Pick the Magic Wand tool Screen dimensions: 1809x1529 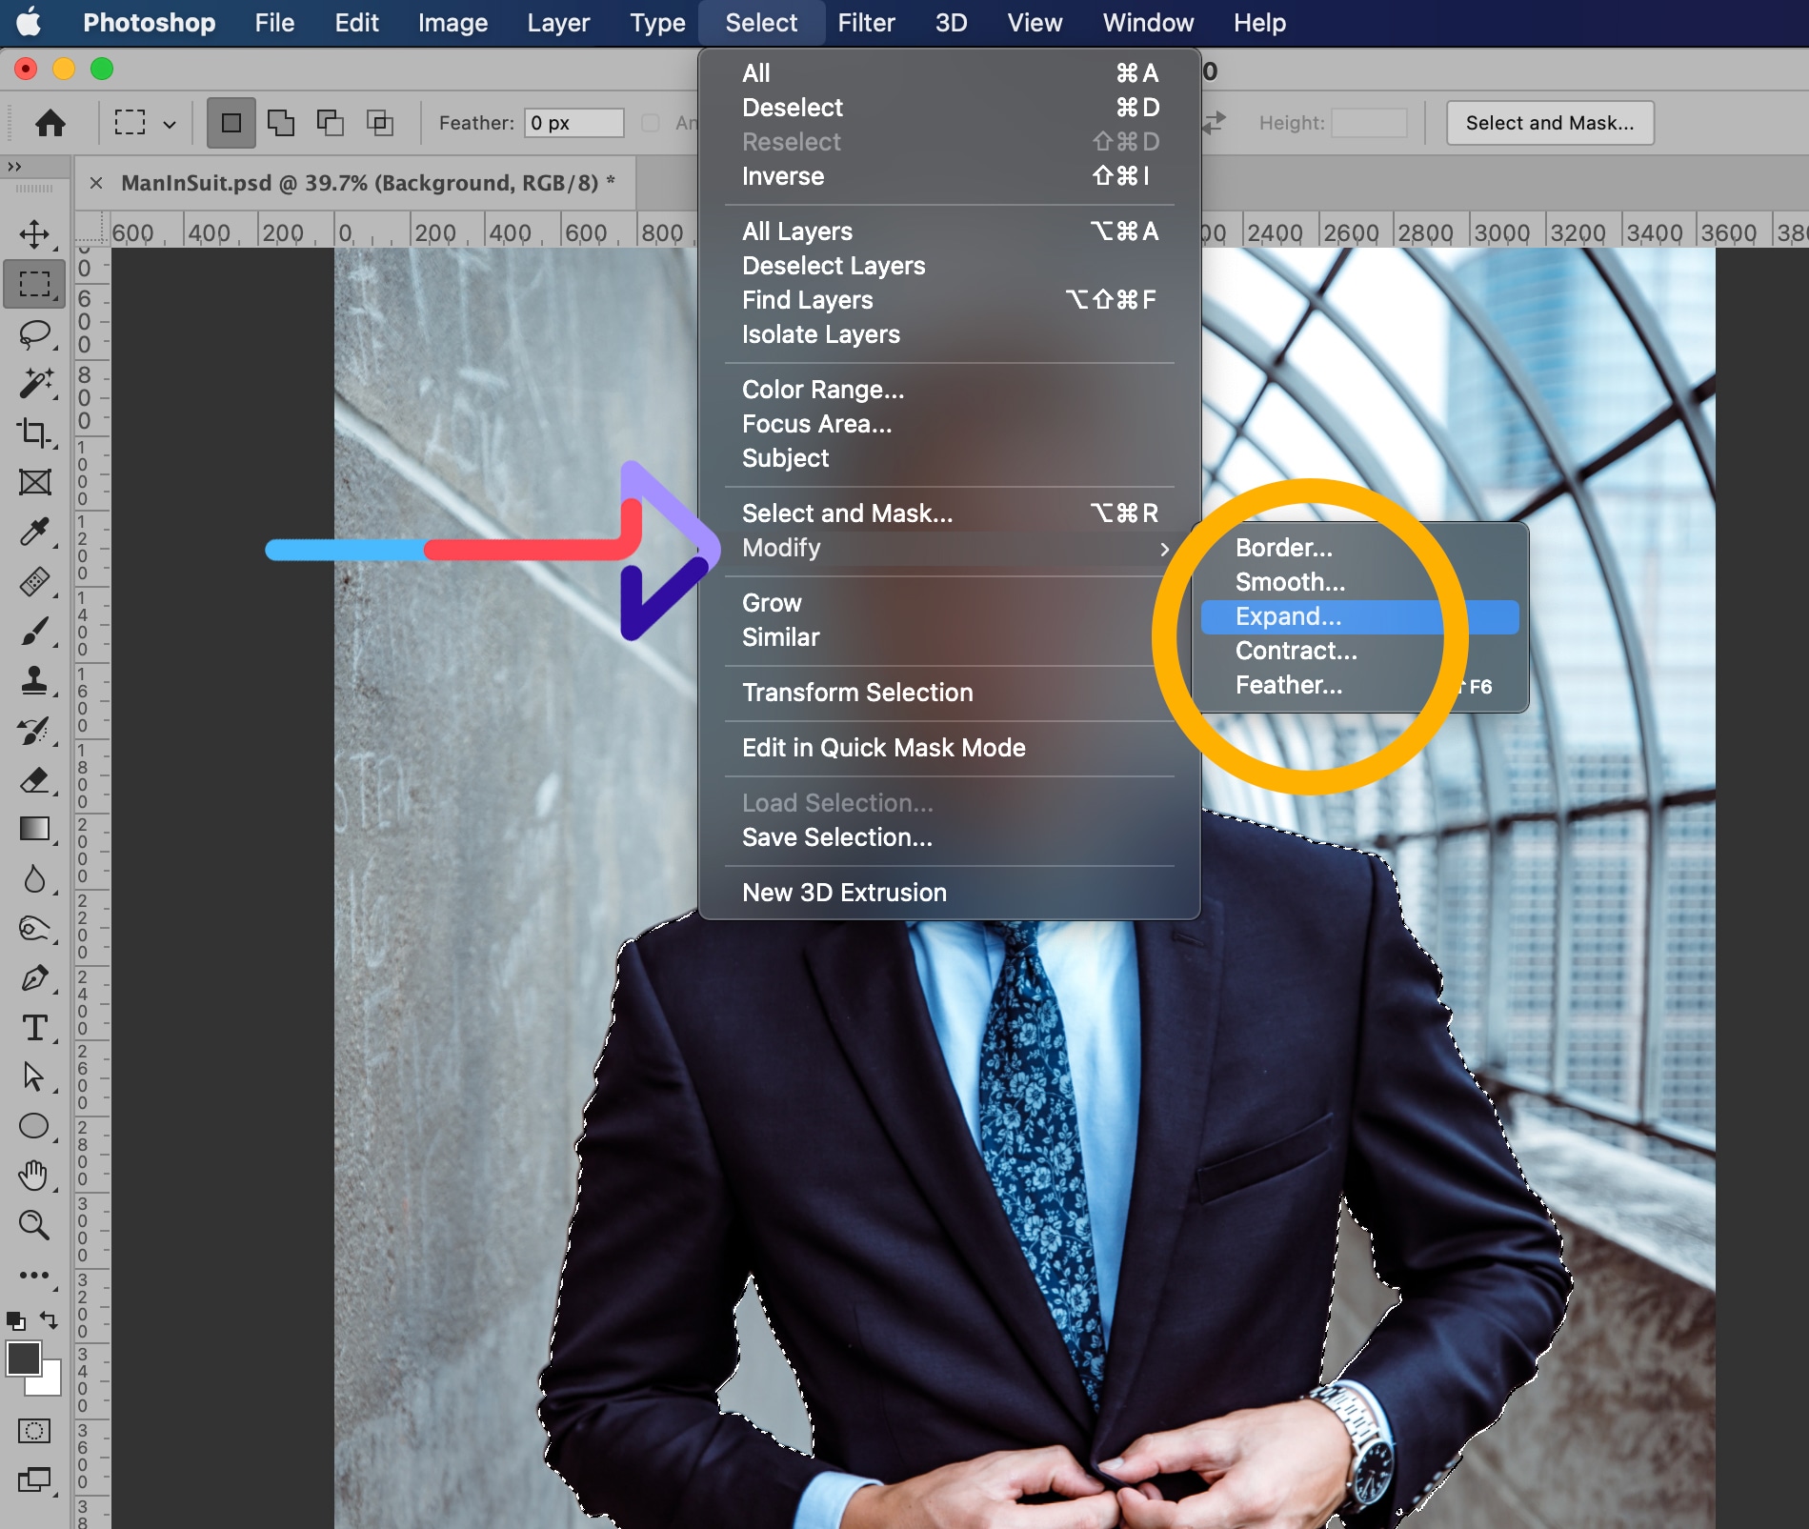coord(34,383)
